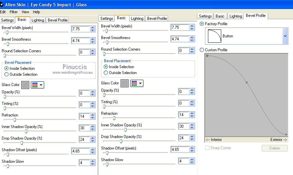Choose the Custom Profile radio button

coord(202,50)
